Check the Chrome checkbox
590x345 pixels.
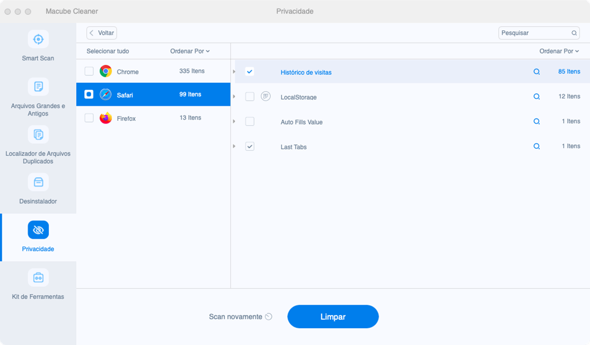tap(89, 71)
